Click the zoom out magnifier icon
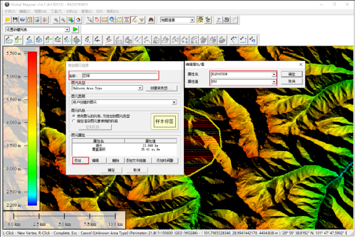Viewport: 355px width, 237px height. pyautogui.click(x=64, y=20)
